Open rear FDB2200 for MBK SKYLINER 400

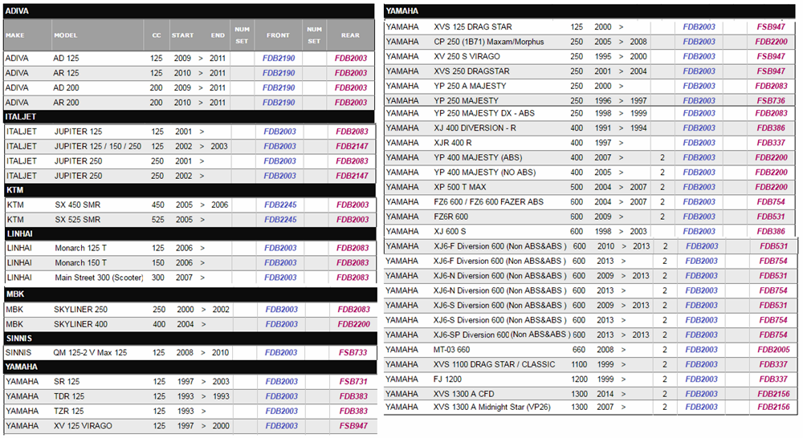coord(353,324)
